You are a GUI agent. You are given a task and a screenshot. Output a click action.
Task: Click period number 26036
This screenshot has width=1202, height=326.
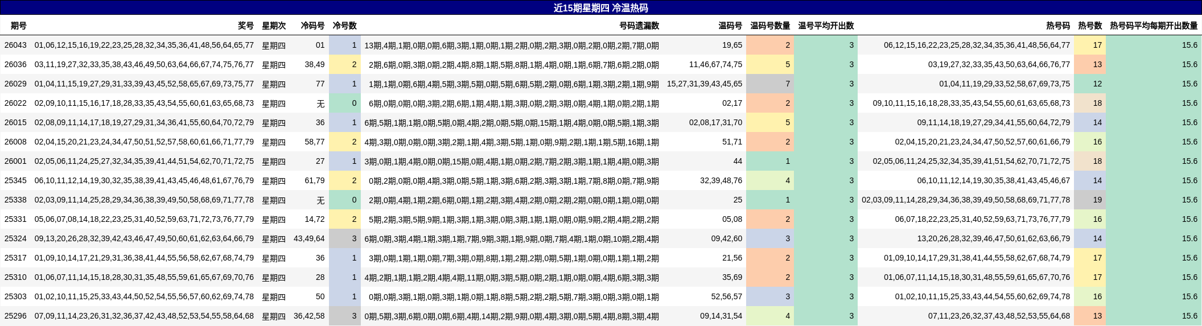15,64
